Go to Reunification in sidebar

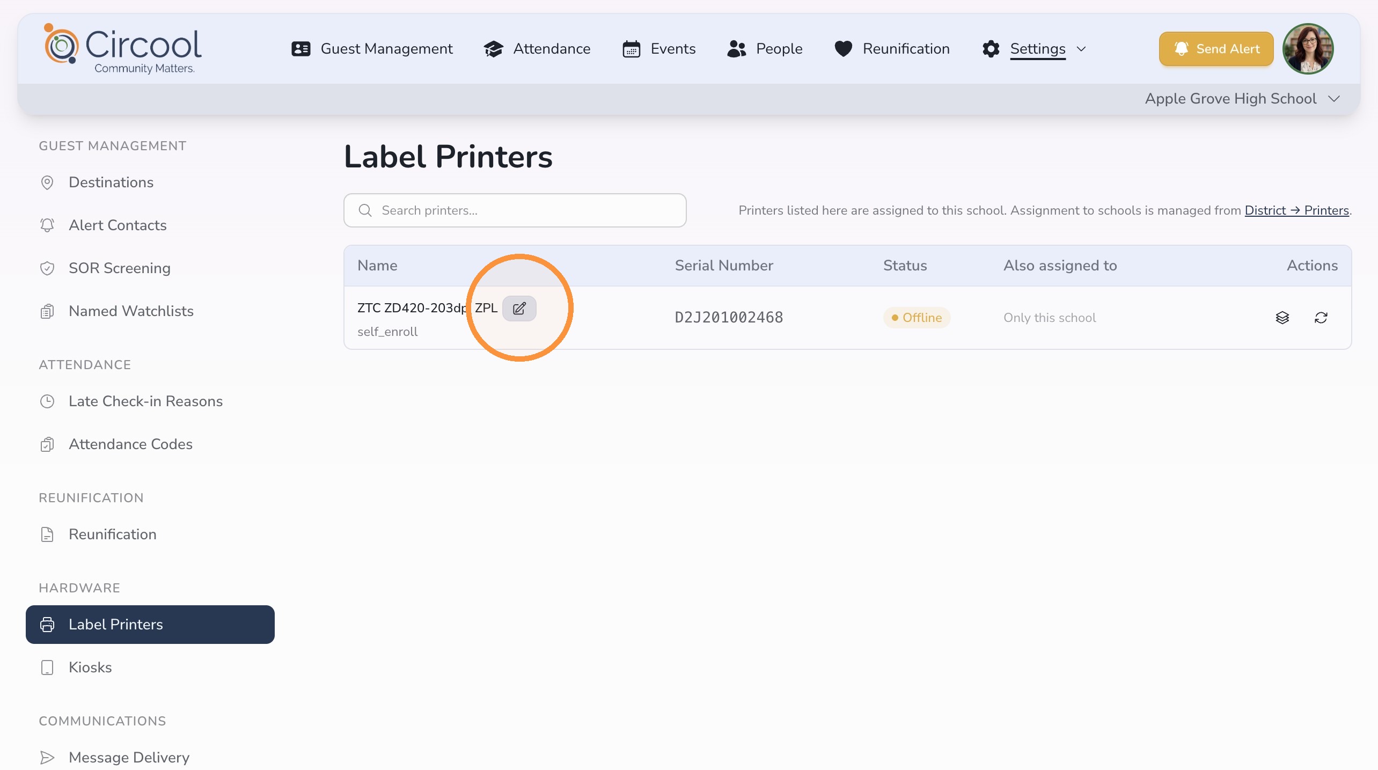point(150,534)
